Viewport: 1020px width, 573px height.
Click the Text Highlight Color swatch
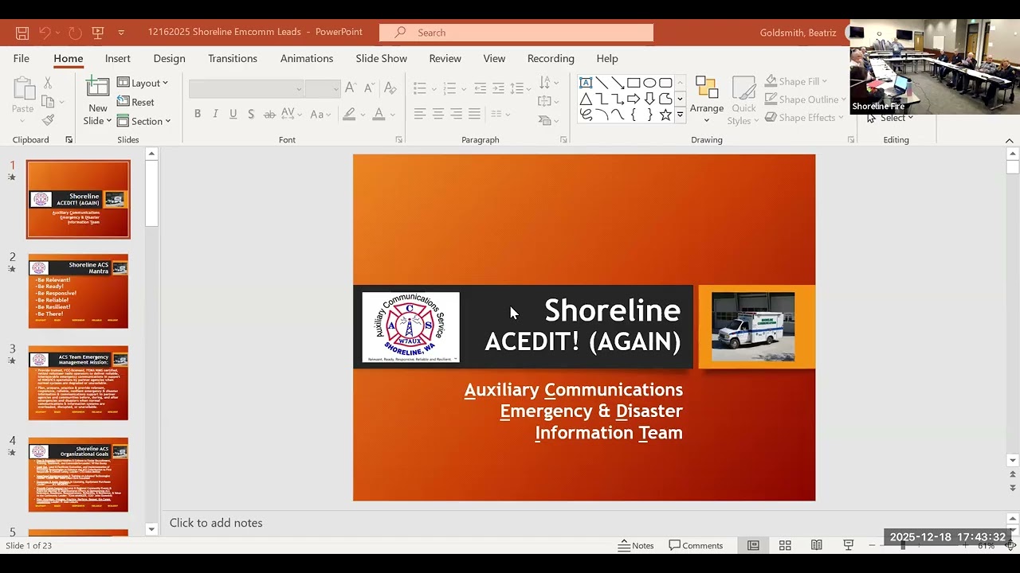coord(349,114)
